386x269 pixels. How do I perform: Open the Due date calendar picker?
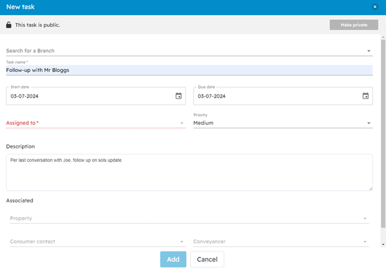point(366,96)
